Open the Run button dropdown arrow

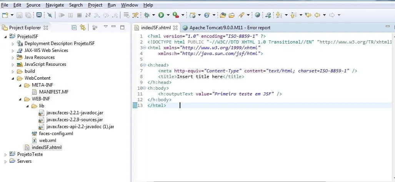tap(168, 15)
